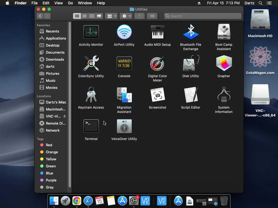Open Notes app in the Dock
Image resolution: width=278 pixels, height=208 pixels.
pos(111,201)
